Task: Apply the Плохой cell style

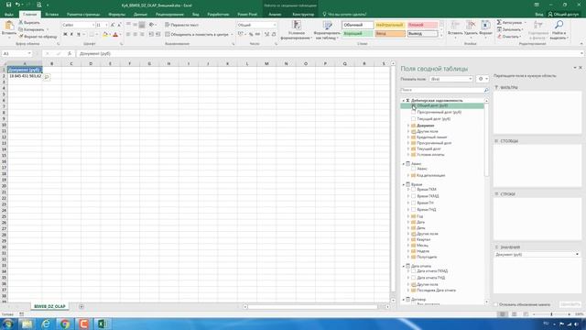Action: (422, 25)
